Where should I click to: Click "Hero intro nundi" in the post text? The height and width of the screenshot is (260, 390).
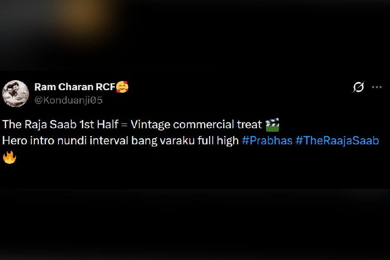(45, 140)
